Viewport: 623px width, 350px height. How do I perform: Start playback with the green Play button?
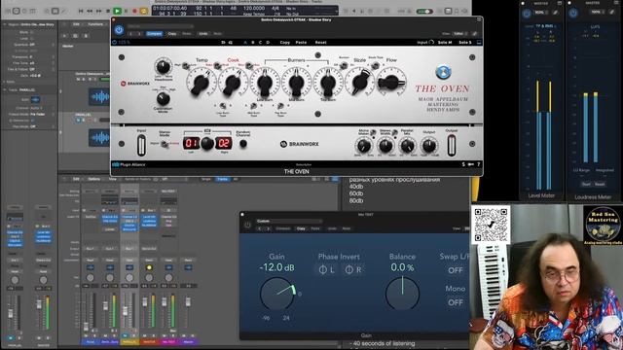[117, 11]
